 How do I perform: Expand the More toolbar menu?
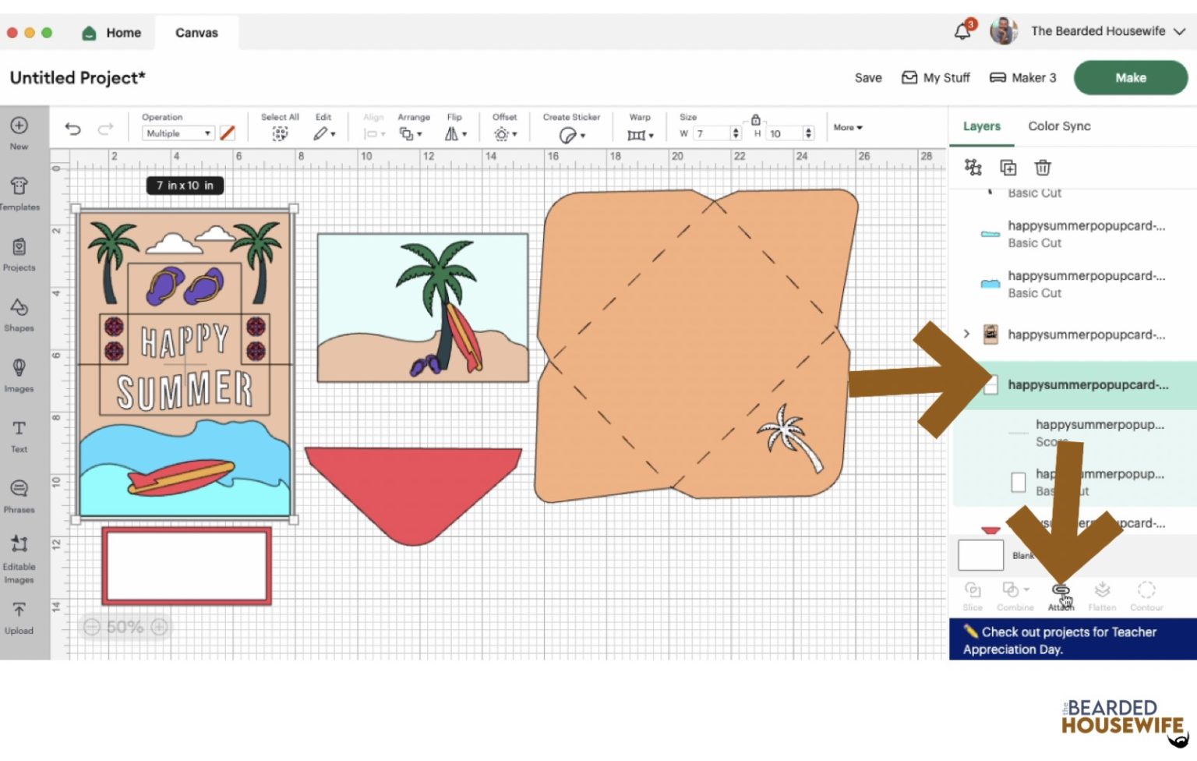click(848, 127)
